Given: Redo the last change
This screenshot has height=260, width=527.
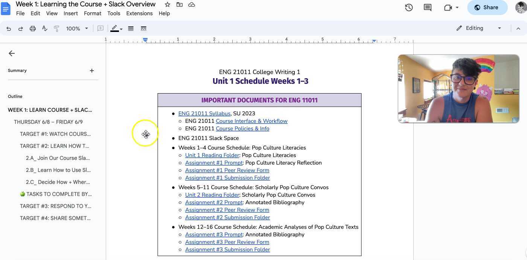Looking at the screenshot, I should [x=21, y=28].
